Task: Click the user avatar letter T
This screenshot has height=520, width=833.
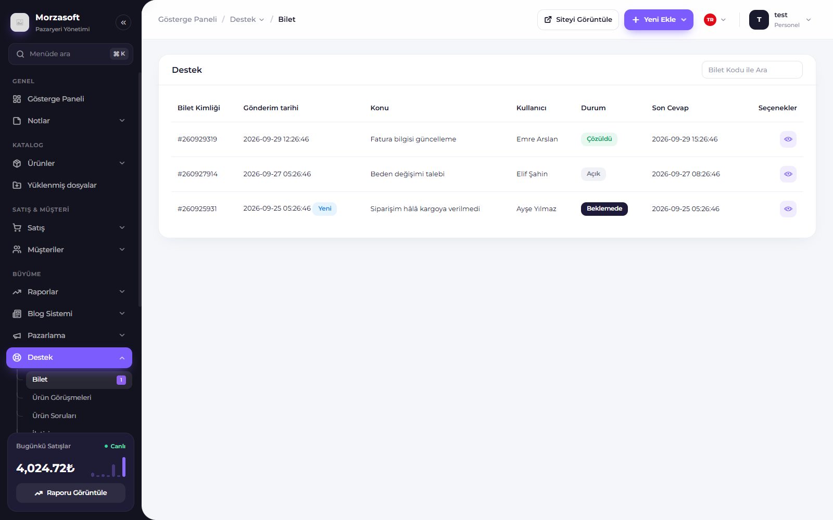Action: pyautogui.click(x=759, y=20)
